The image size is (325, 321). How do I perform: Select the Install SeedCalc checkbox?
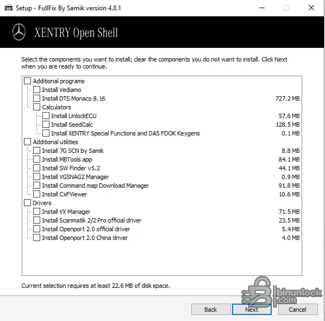[x=46, y=125]
